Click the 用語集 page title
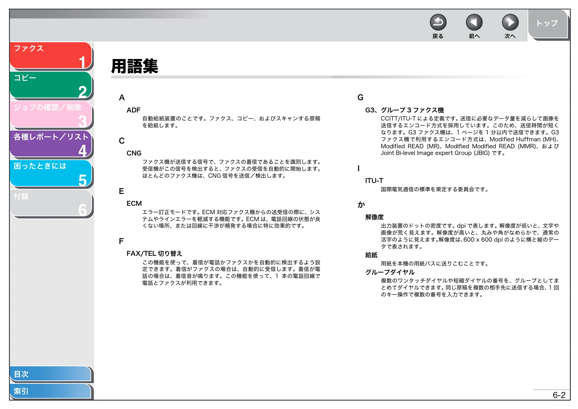The image size is (578, 409). click(135, 66)
